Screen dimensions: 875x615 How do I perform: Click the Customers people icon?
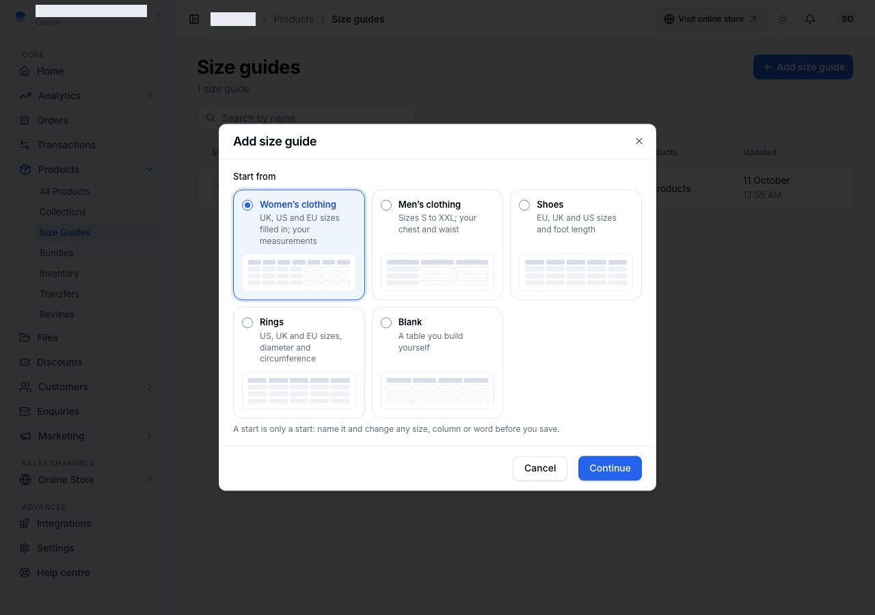[x=25, y=387]
